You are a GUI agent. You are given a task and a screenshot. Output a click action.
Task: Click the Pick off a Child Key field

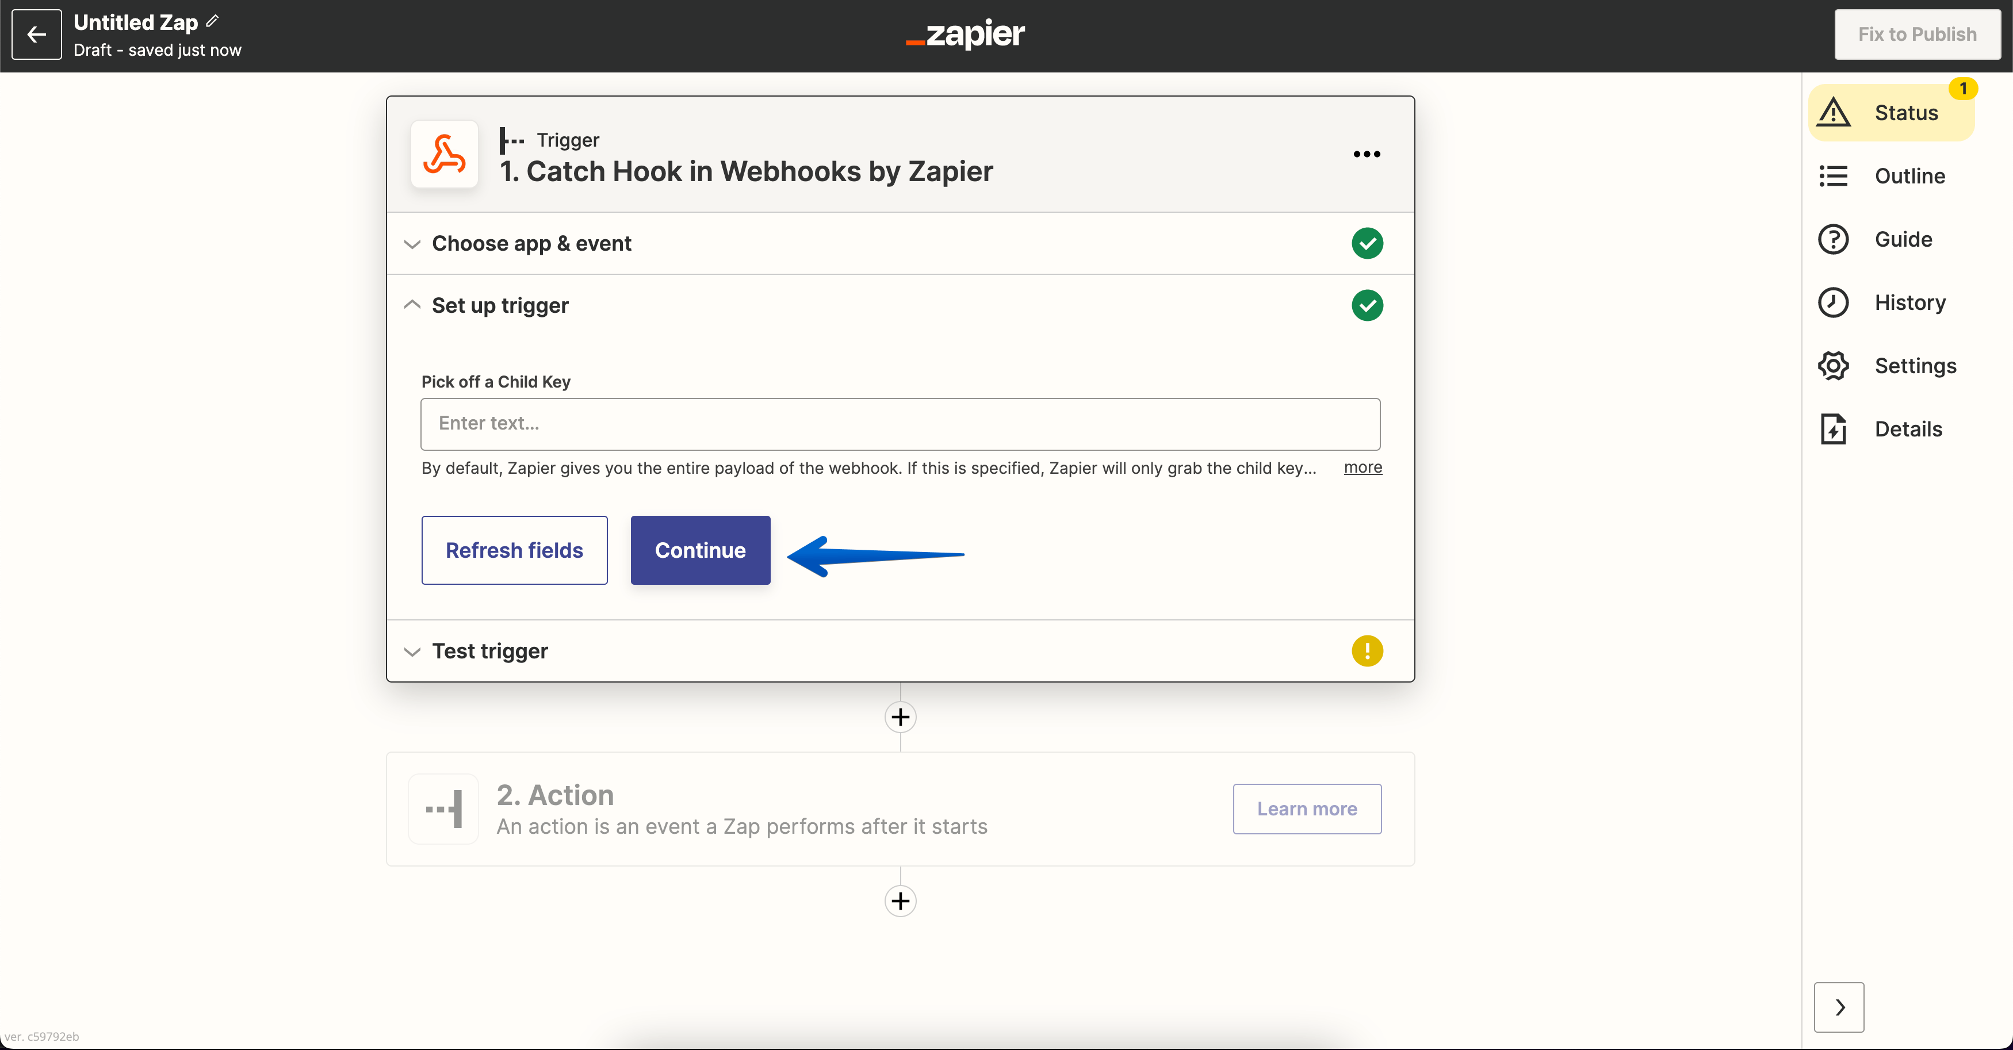(x=900, y=424)
